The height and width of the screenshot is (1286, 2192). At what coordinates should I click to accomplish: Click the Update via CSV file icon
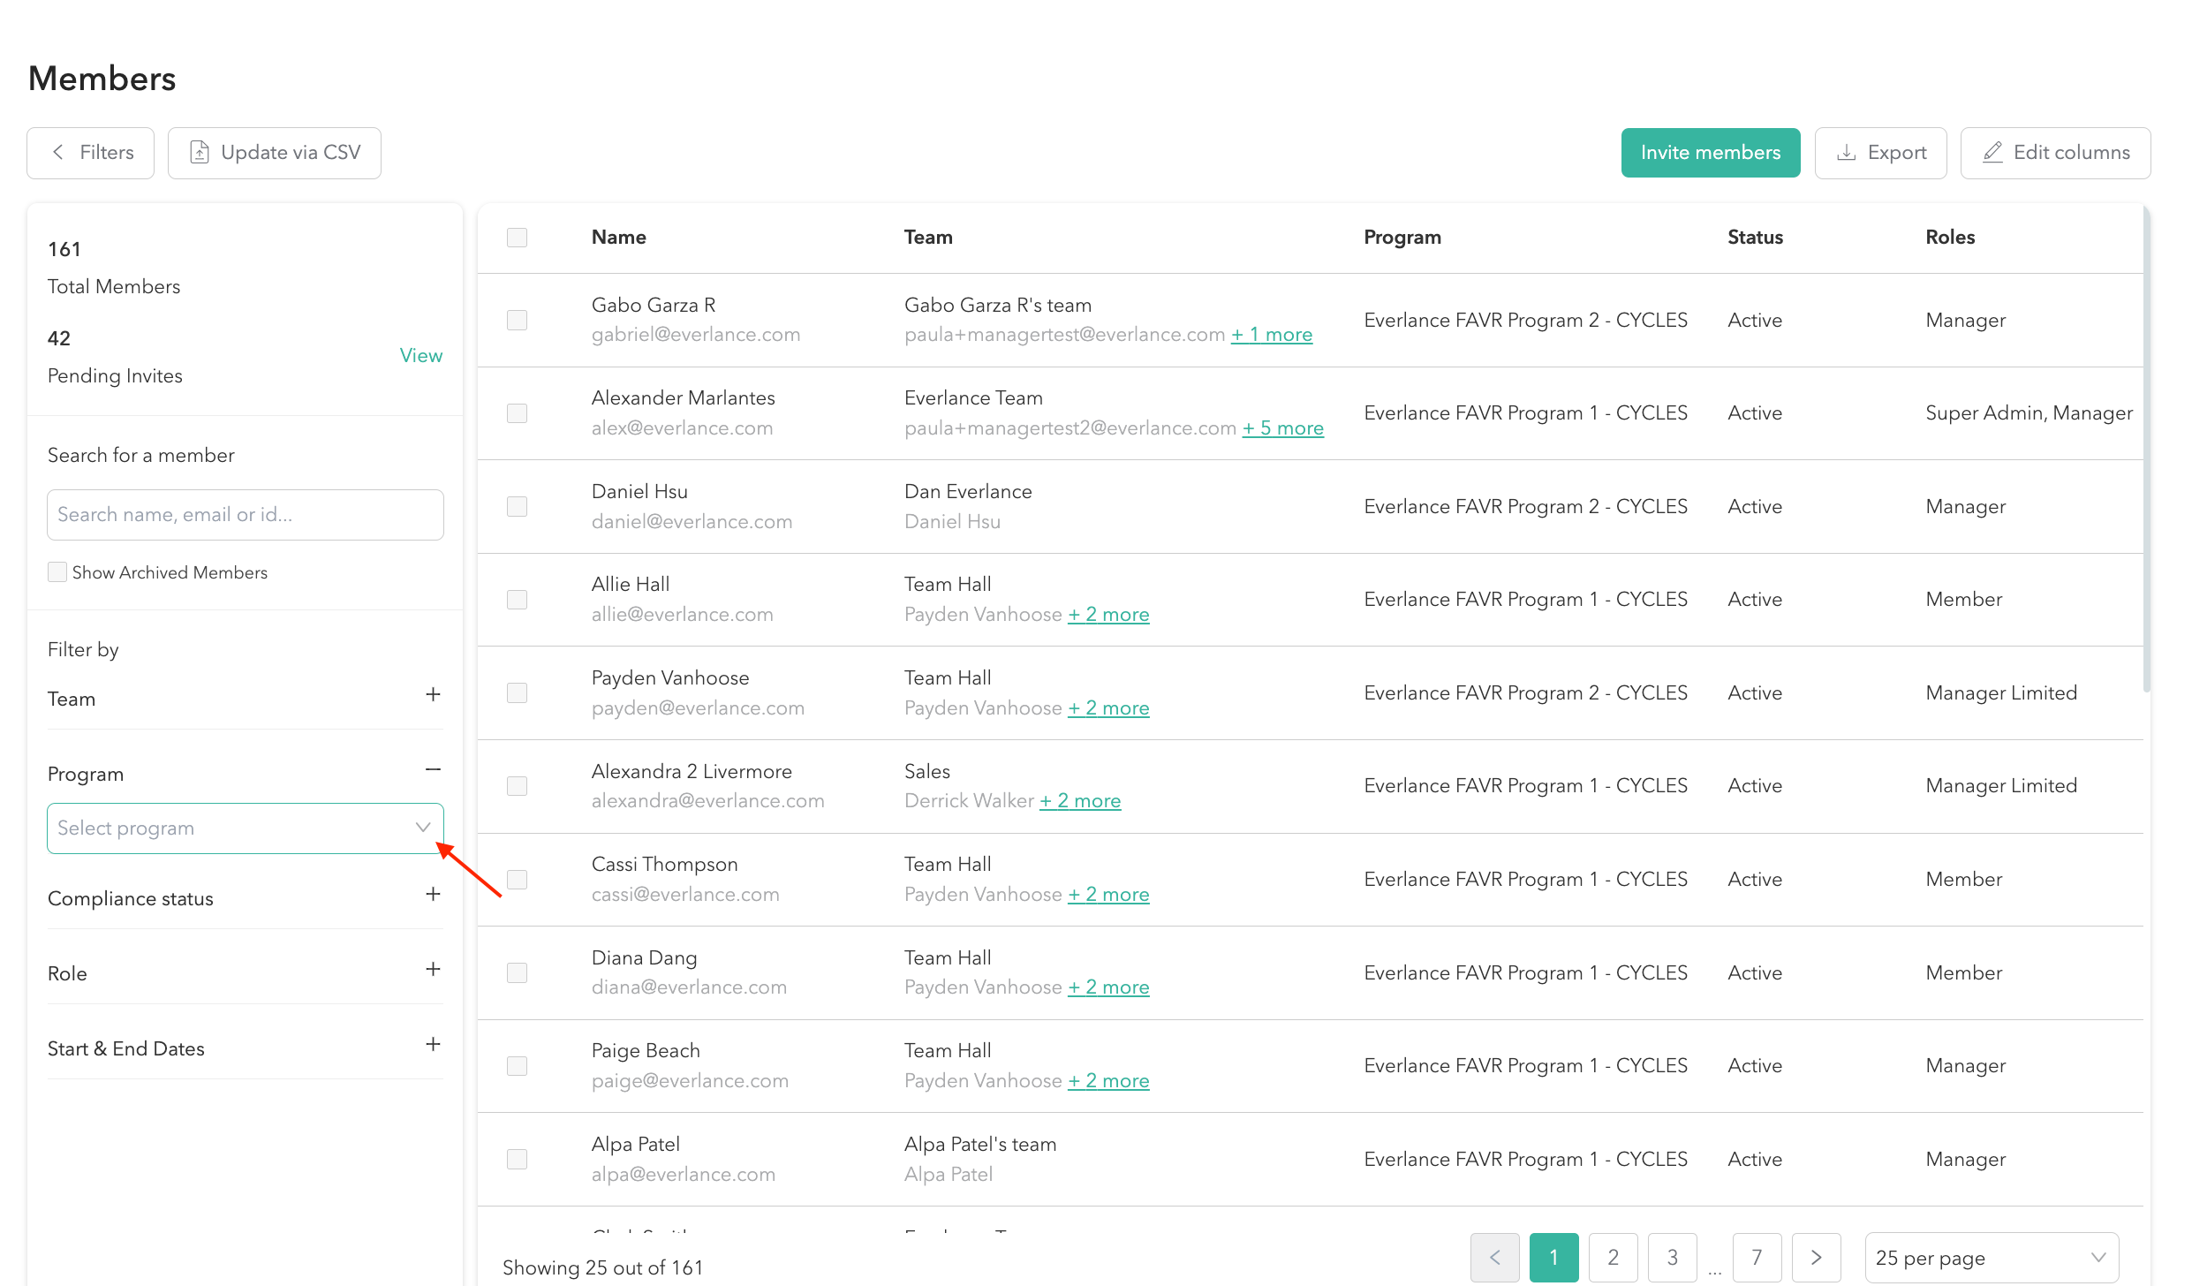[200, 152]
